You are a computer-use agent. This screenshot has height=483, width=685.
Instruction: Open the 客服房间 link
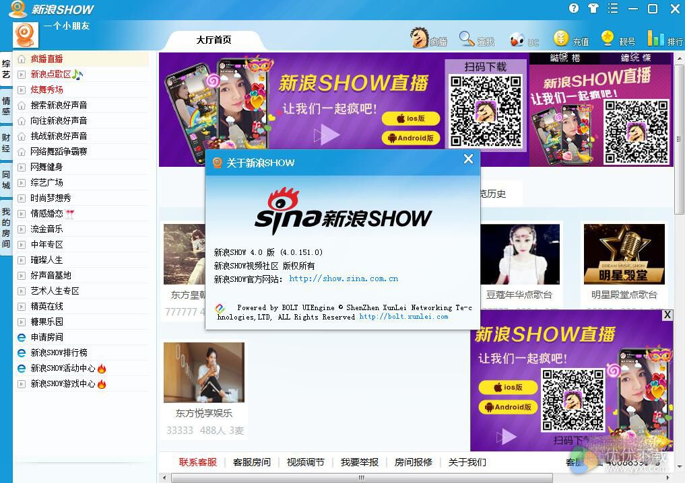252,462
